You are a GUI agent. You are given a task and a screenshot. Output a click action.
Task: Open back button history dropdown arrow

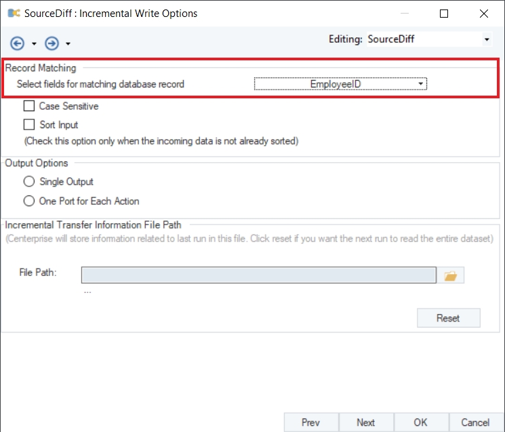(34, 44)
